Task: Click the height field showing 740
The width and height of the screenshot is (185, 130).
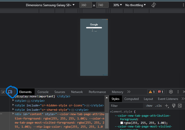Action: pos(102,5)
